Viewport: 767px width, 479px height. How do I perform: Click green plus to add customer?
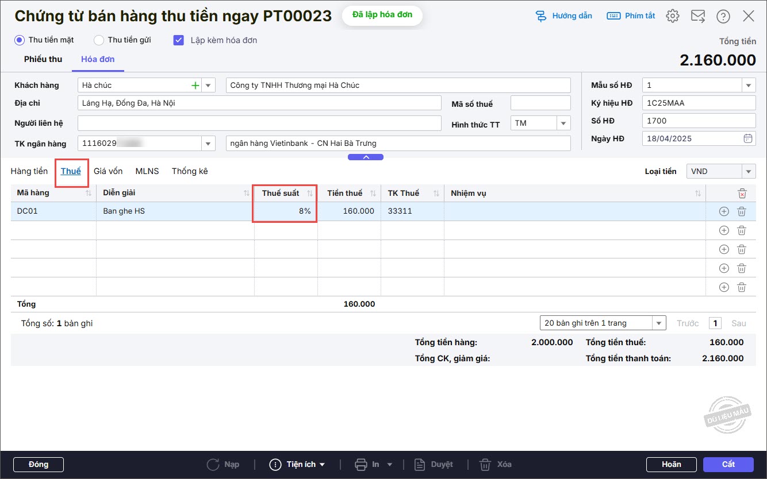pos(195,86)
